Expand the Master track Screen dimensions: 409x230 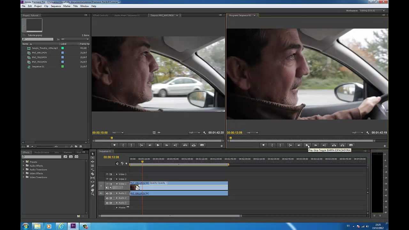coord(117,208)
